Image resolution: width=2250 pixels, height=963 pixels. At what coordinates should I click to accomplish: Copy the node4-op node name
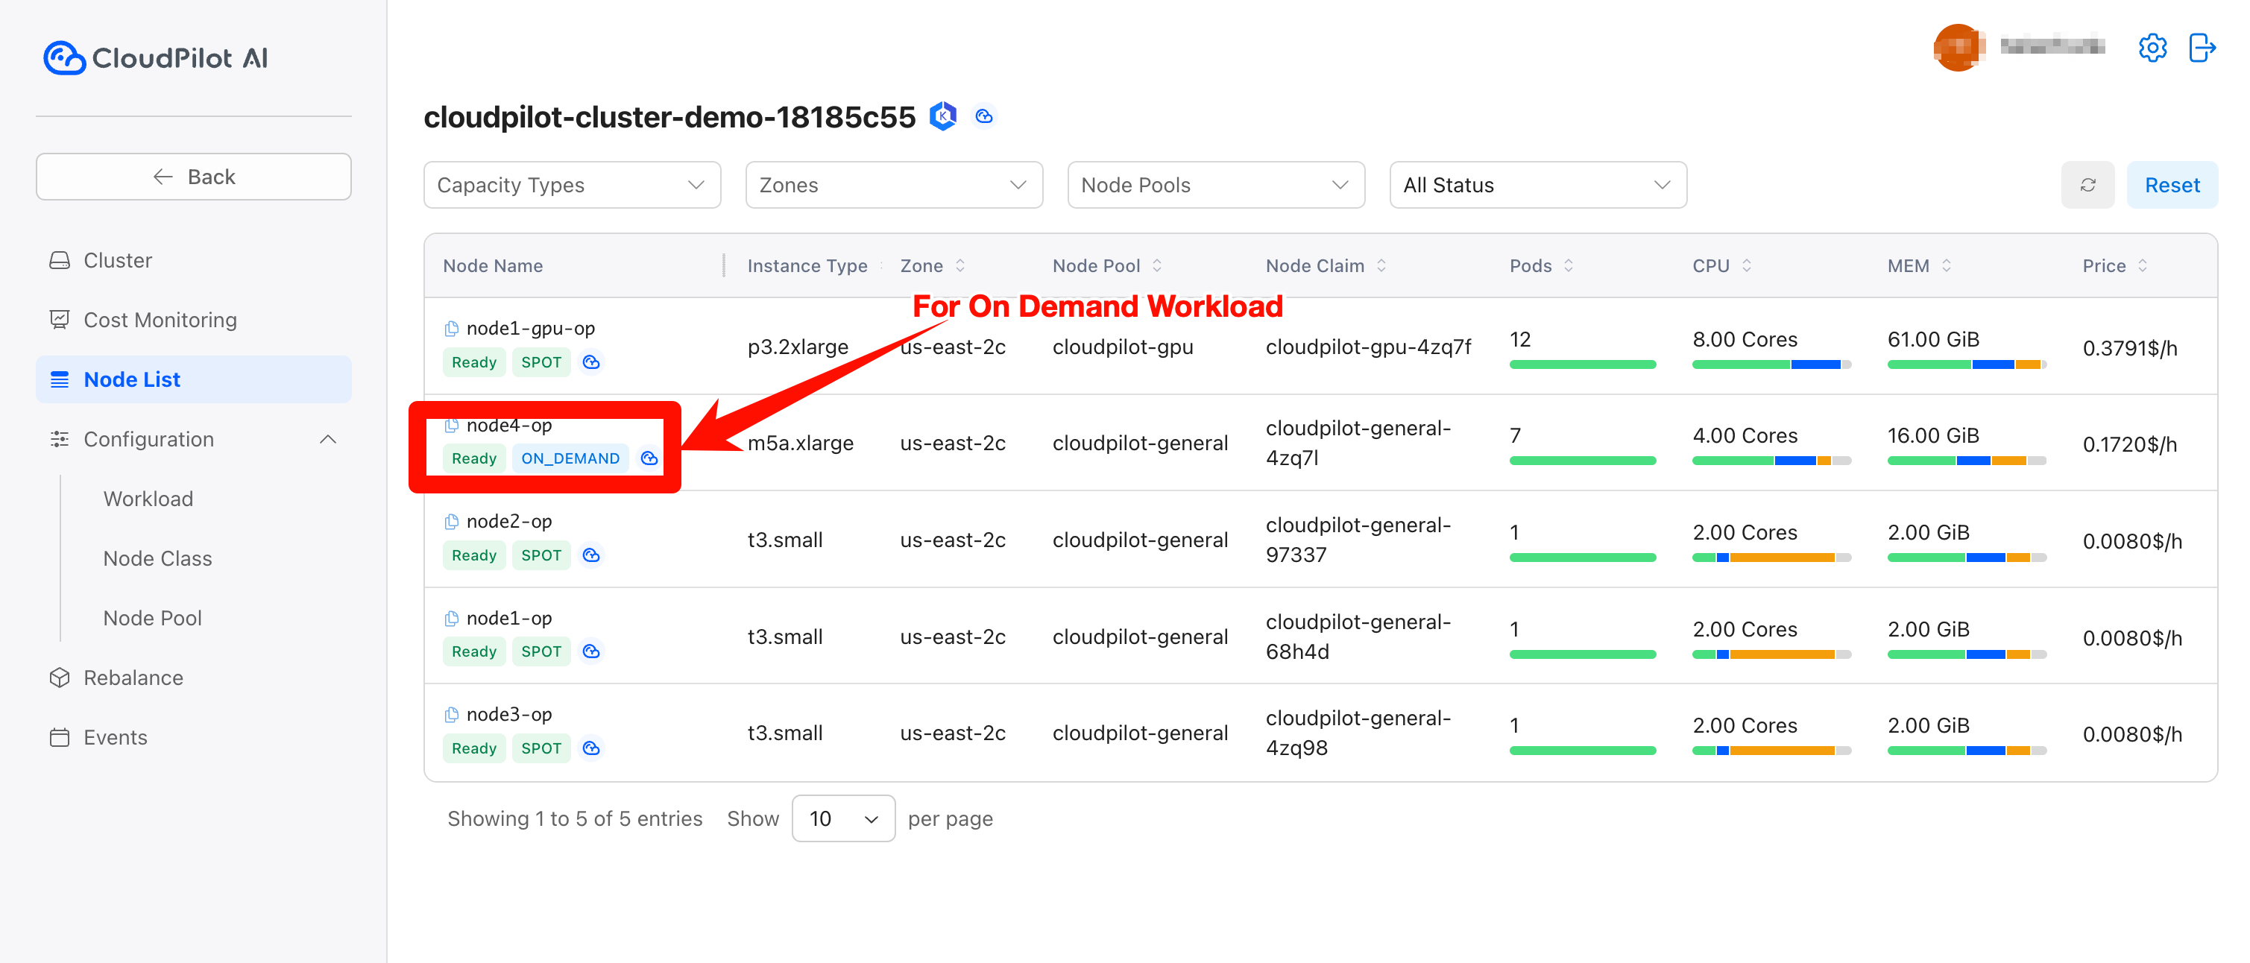(x=451, y=425)
